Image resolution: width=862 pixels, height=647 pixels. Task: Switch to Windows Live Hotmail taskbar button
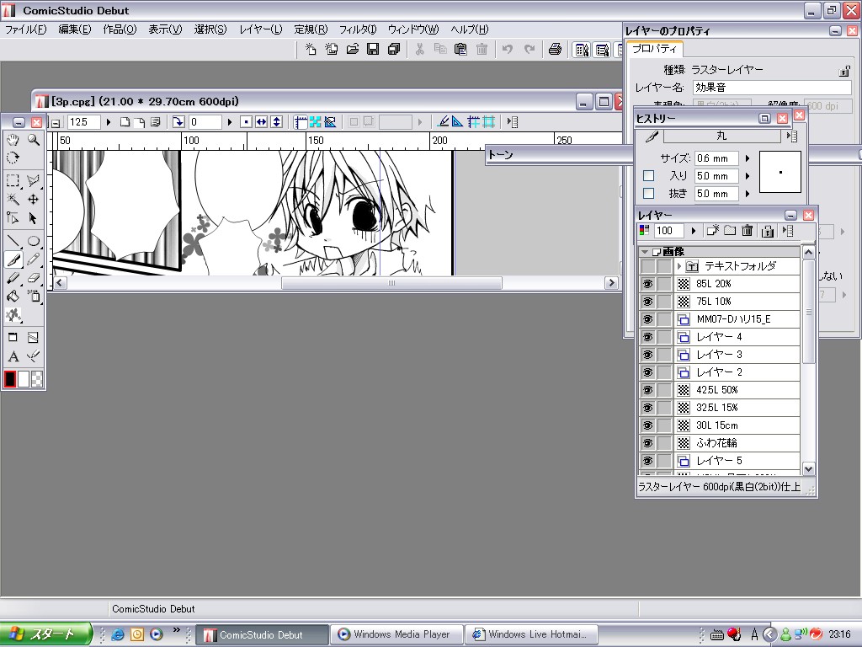click(x=532, y=634)
